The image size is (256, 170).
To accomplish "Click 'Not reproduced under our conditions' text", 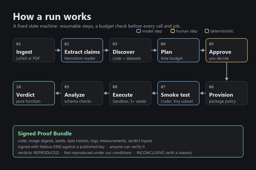I will [98, 153].
